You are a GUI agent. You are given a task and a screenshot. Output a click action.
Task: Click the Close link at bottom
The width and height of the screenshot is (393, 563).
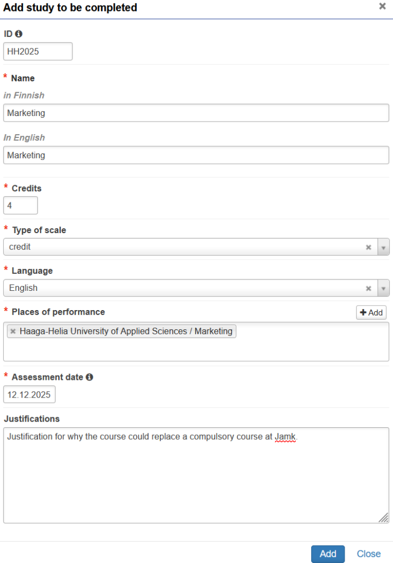point(369,554)
